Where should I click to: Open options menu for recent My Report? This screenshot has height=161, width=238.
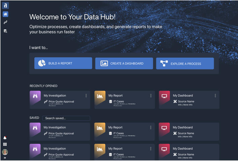tap(151, 96)
